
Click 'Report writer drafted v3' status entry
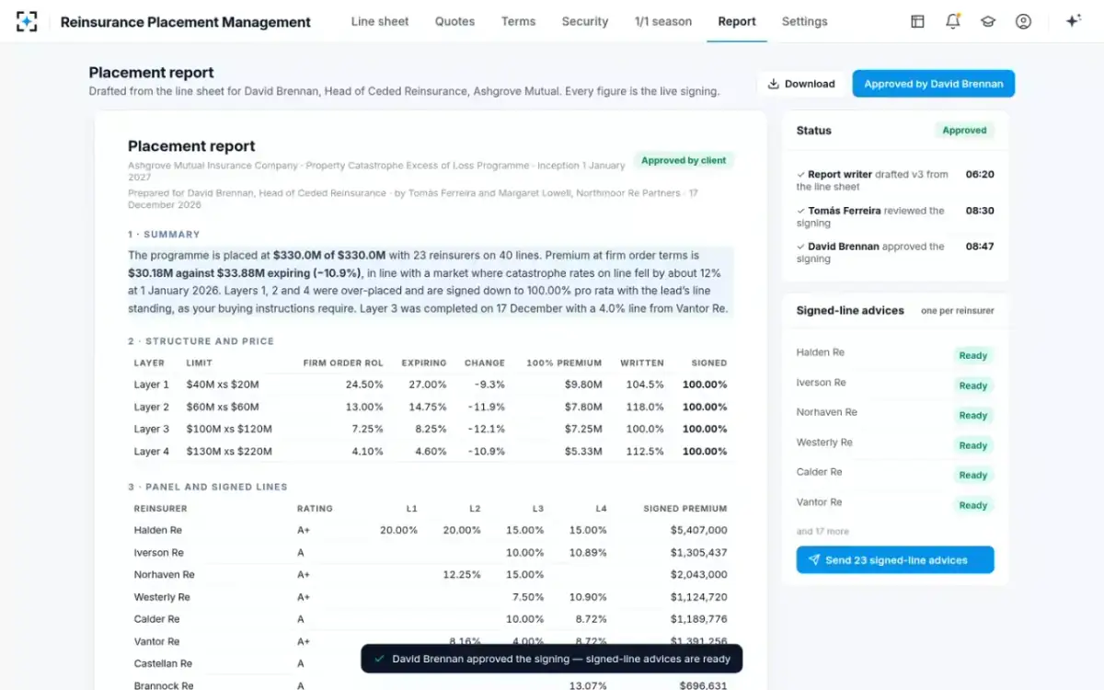[895, 180]
